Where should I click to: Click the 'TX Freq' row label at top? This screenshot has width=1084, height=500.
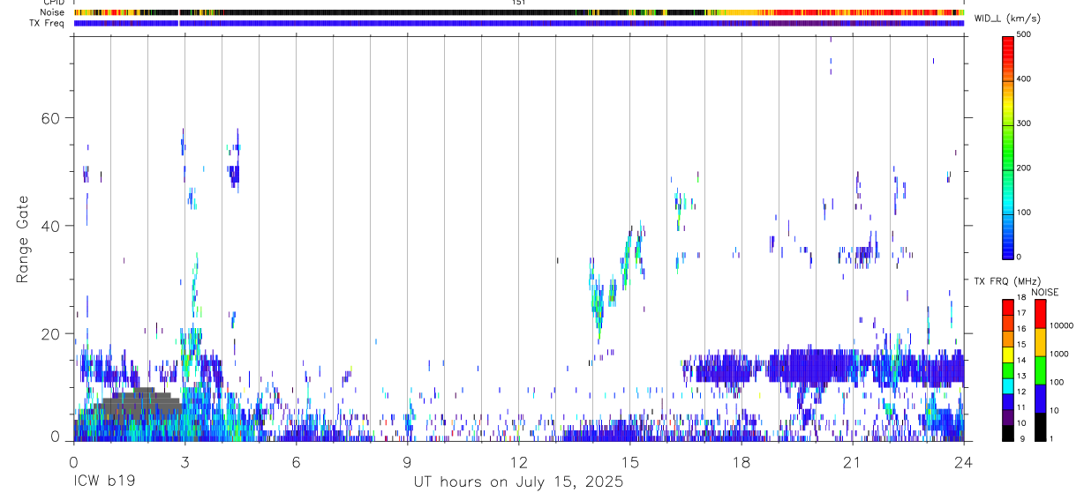48,22
